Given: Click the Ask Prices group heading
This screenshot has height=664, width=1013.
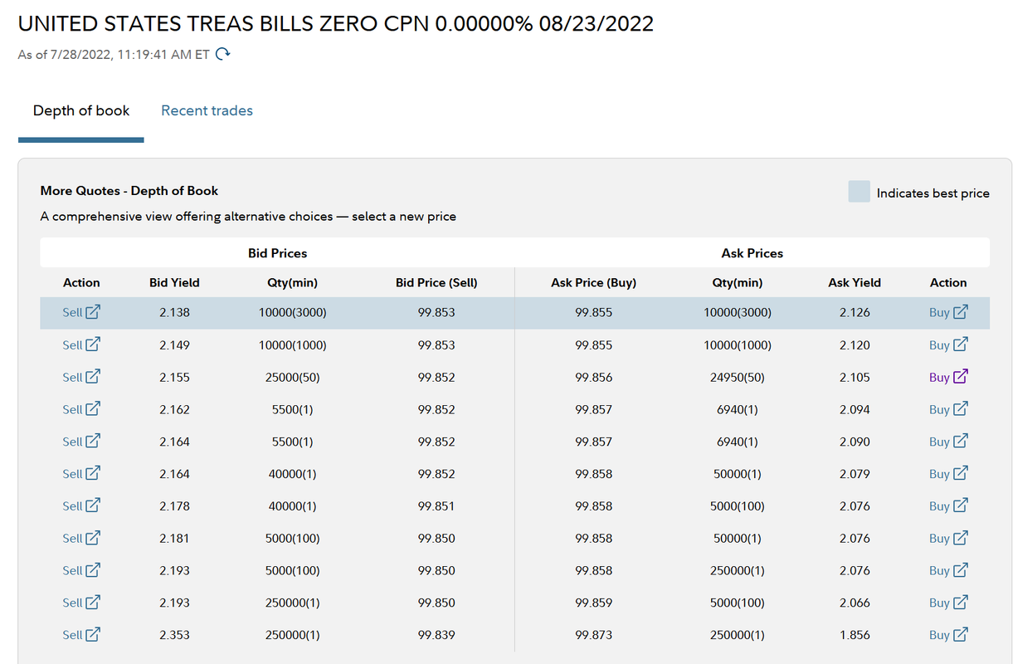Looking at the screenshot, I should click(x=752, y=252).
